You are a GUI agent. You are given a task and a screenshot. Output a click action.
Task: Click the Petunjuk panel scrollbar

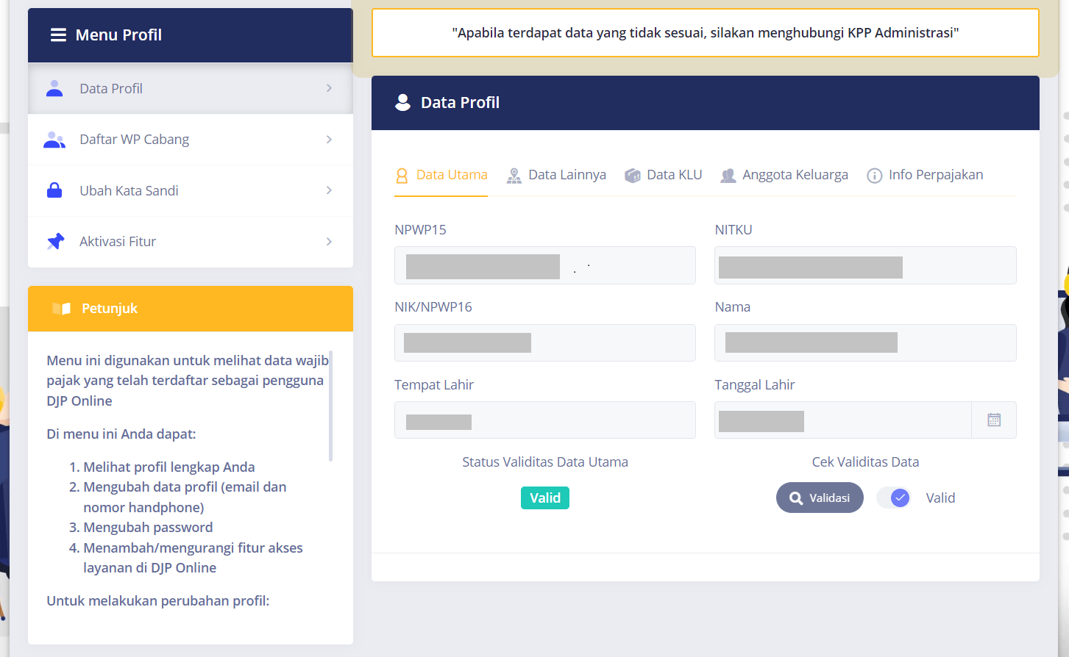click(x=331, y=406)
